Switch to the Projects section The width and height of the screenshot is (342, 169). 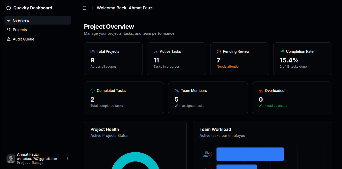click(x=20, y=30)
